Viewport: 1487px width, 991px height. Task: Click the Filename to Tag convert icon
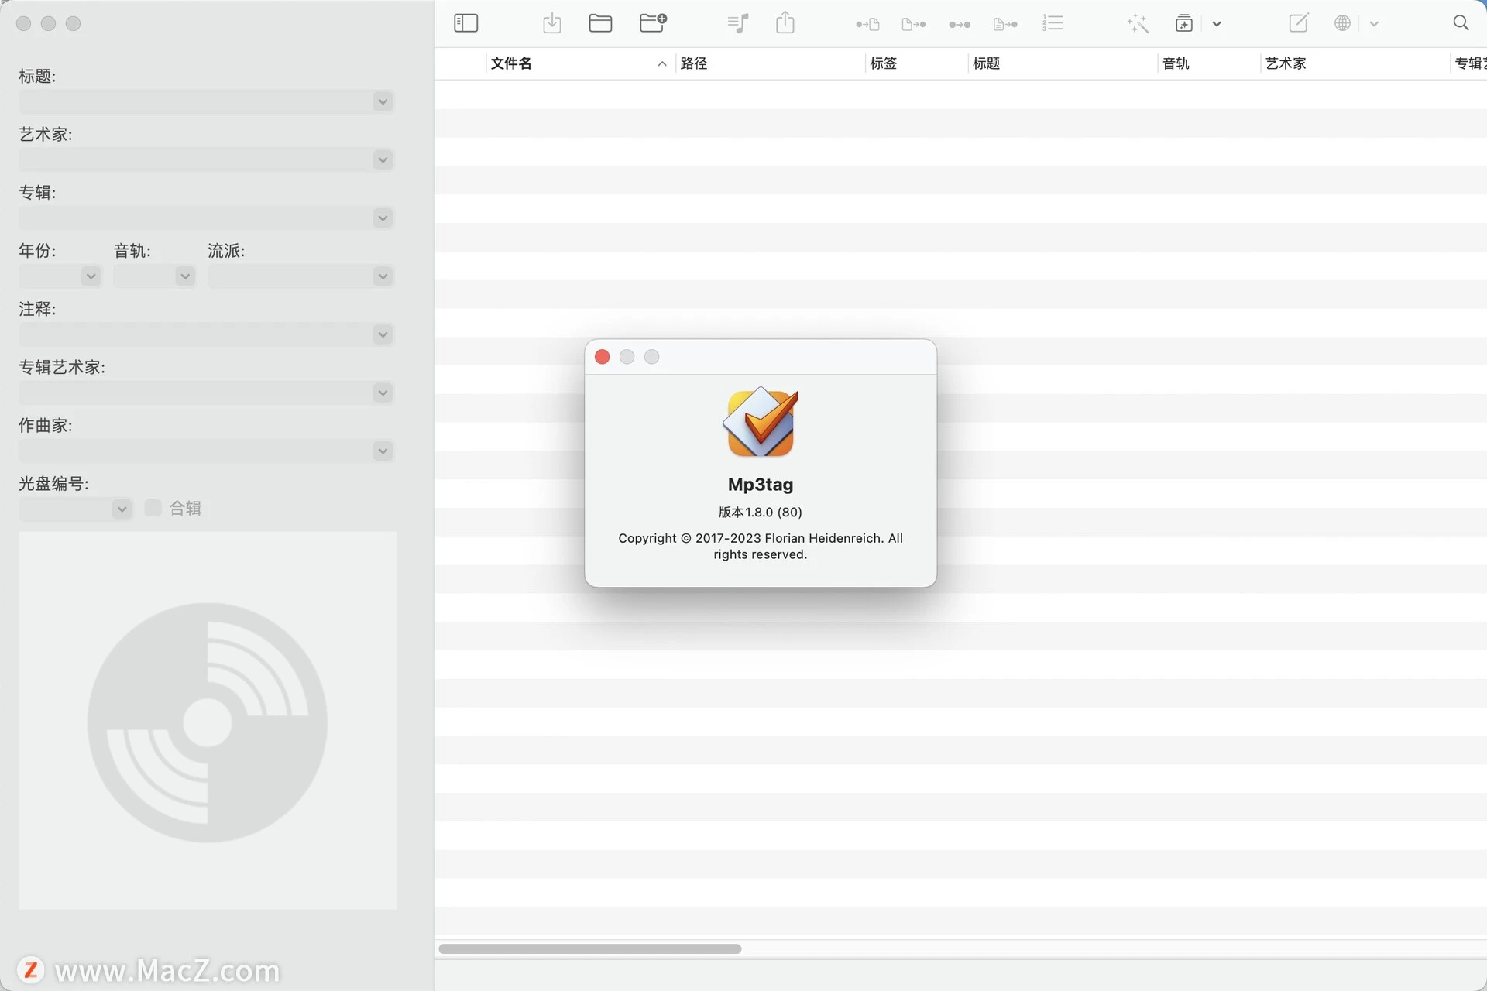tap(914, 24)
